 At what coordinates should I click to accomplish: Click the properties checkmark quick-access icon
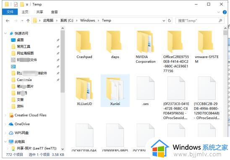[16, 4]
